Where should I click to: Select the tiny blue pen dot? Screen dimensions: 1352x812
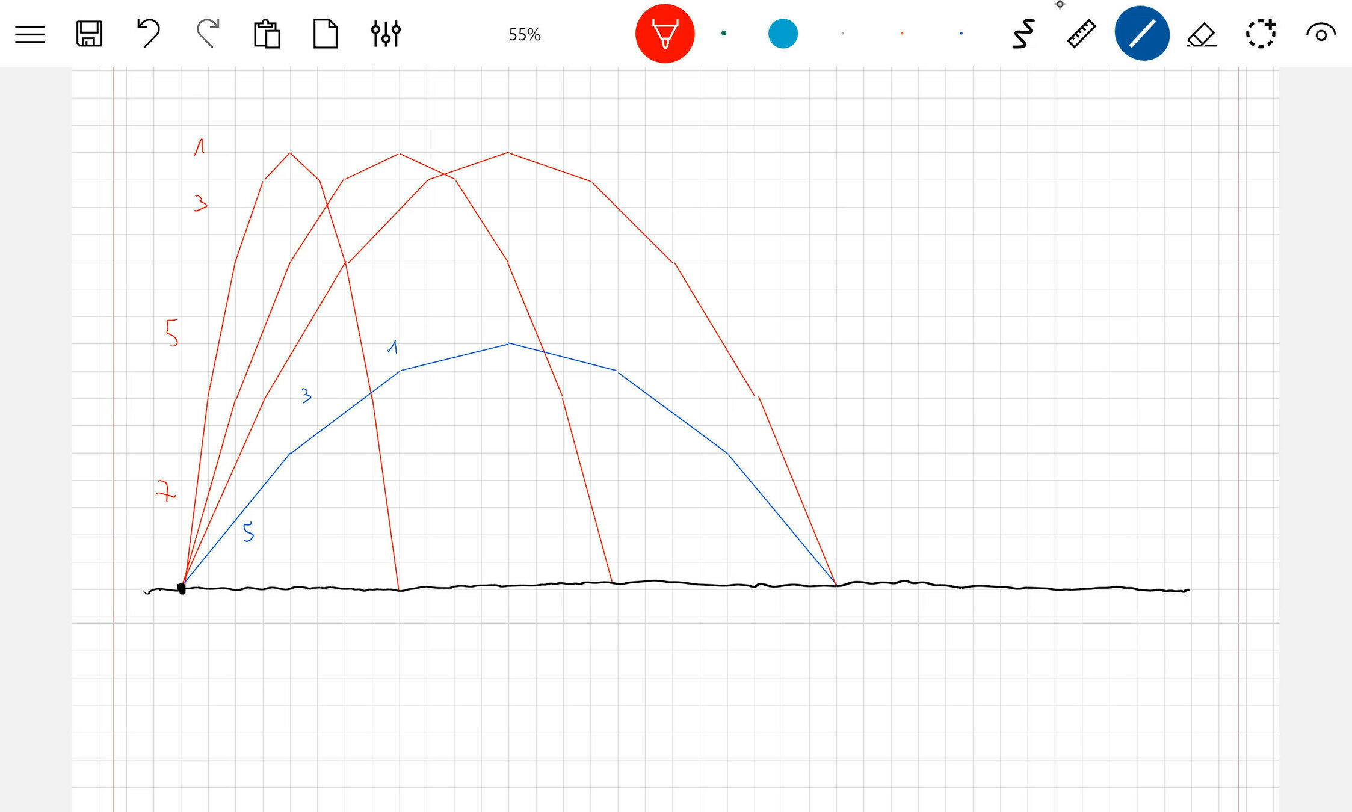(x=961, y=34)
